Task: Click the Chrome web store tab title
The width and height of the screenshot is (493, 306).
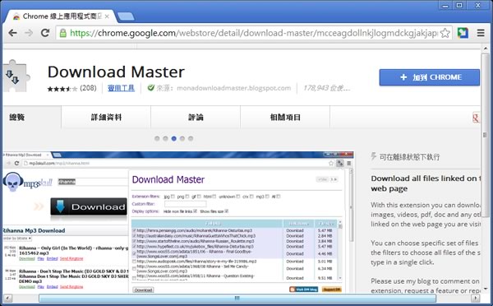Action: pos(62,16)
